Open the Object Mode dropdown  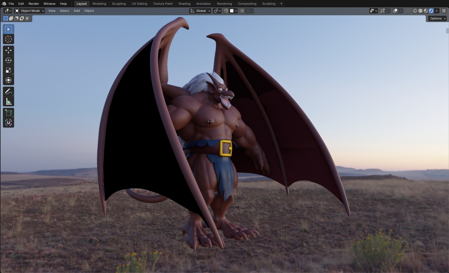(30, 11)
